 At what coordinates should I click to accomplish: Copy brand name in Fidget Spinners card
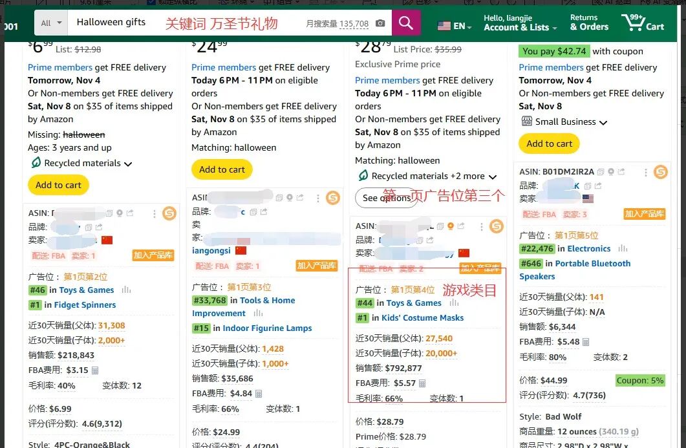click(x=89, y=228)
